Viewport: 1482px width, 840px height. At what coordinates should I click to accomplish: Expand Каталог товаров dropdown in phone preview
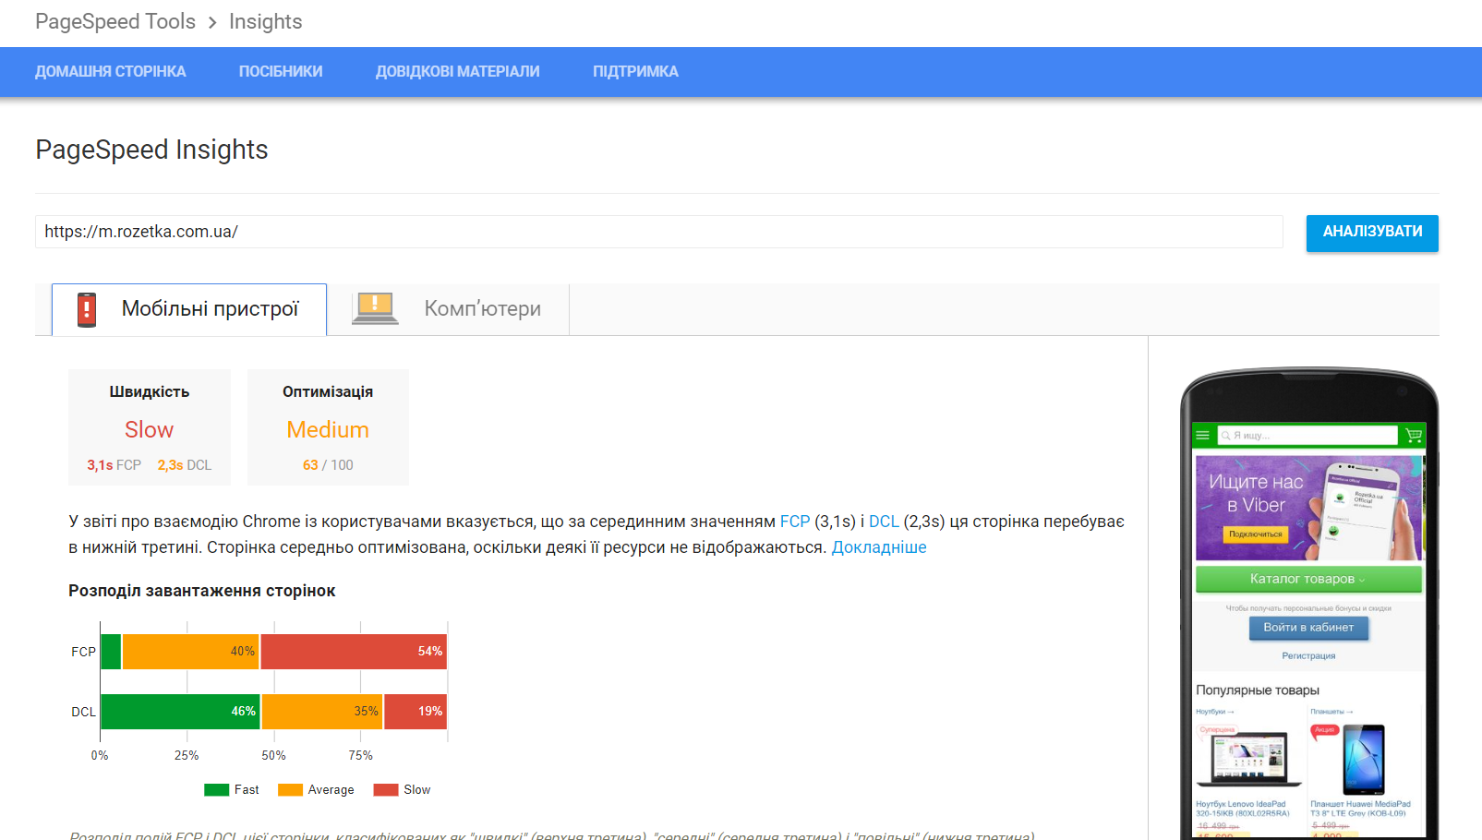click(1307, 579)
